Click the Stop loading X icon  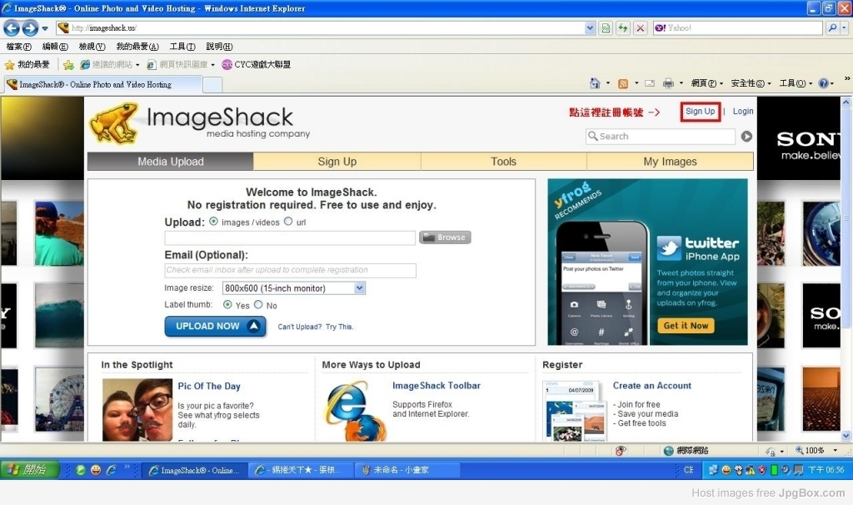coord(640,28)
